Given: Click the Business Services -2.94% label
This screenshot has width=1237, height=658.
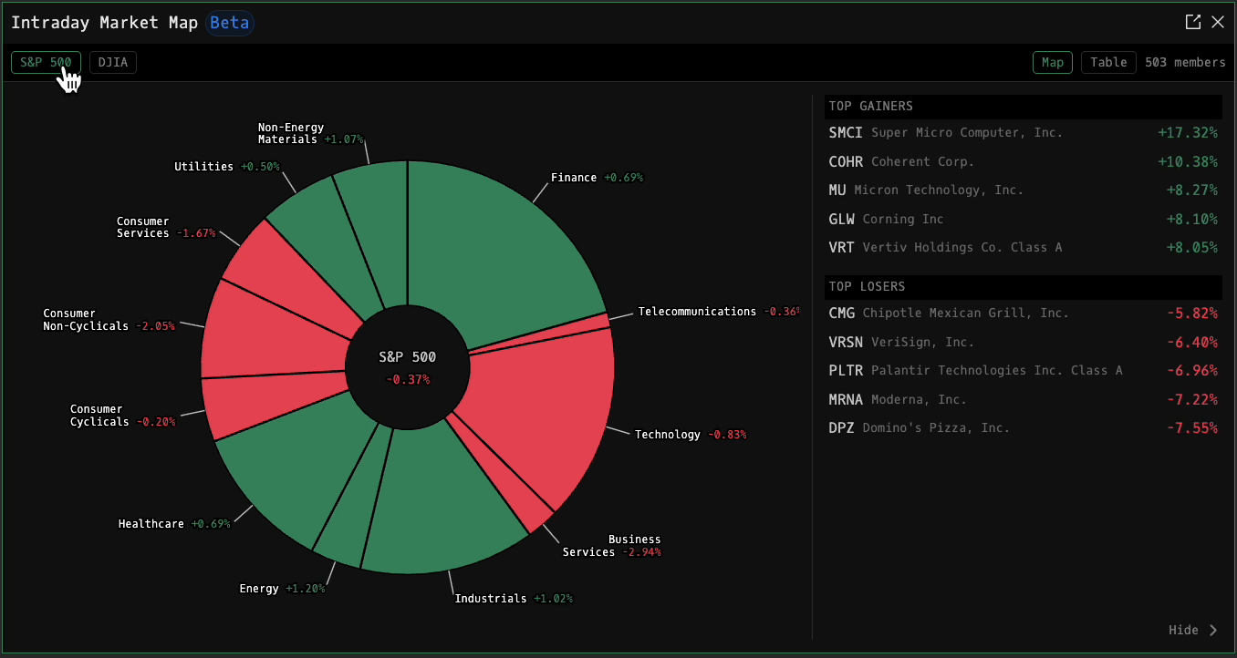Looking at the screenshot, I should click(612, 546).
